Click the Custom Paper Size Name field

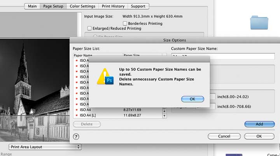(223, 56)
